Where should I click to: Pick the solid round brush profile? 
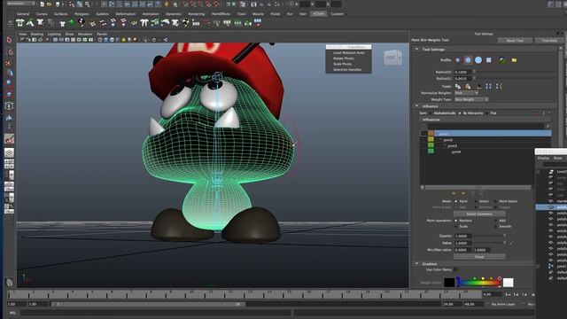tap(478, 60)
